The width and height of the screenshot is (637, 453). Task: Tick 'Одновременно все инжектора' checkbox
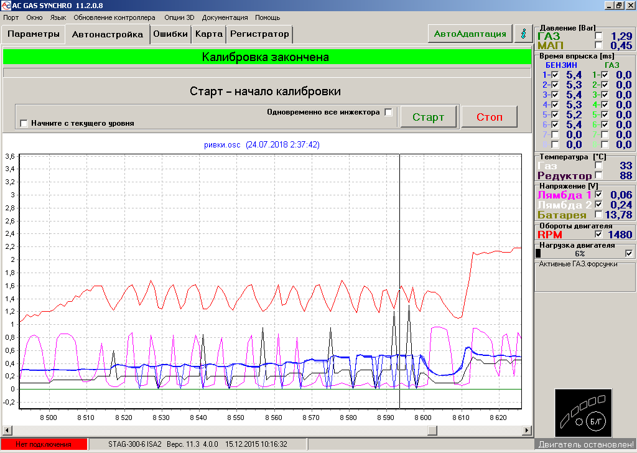[x=389, y=113]
